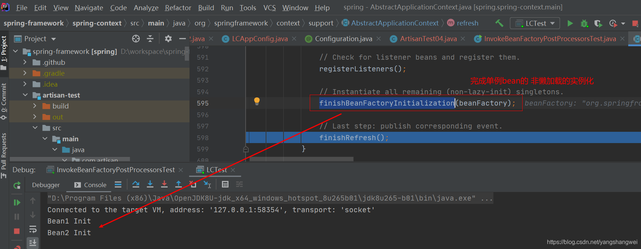Screen dimensions: 641x249
Task: Toggle scroll to end of console
Action: pos(33,243)
